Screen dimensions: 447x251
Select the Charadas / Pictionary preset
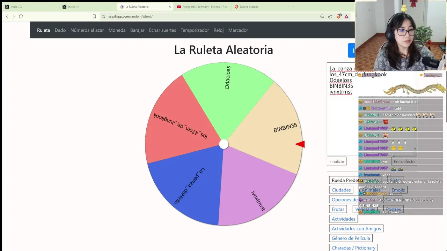tap(353, 248)
